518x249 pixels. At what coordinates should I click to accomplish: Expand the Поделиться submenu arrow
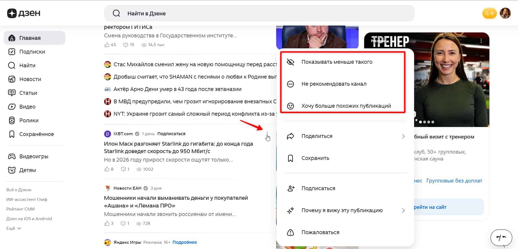pos(403,136)
